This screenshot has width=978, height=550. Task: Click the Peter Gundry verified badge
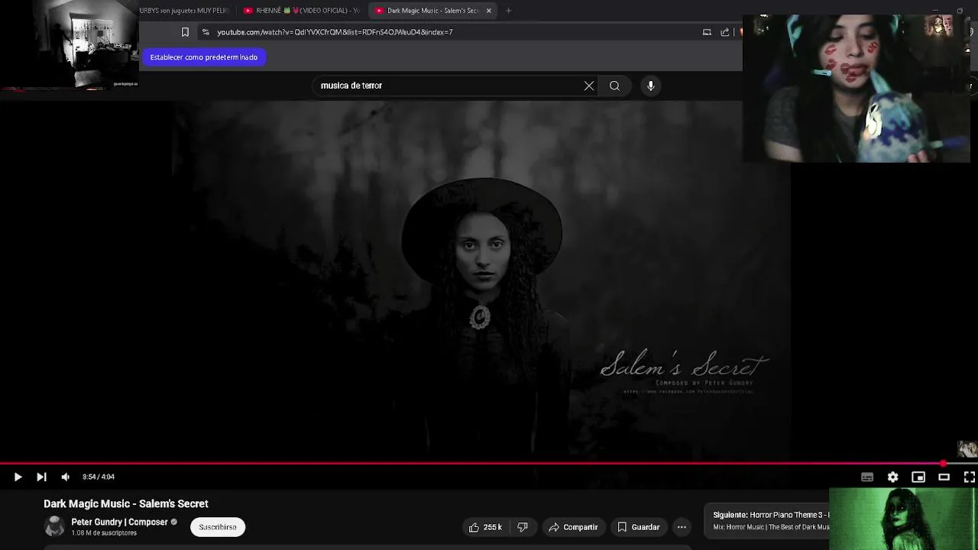[x=174, y=522]
